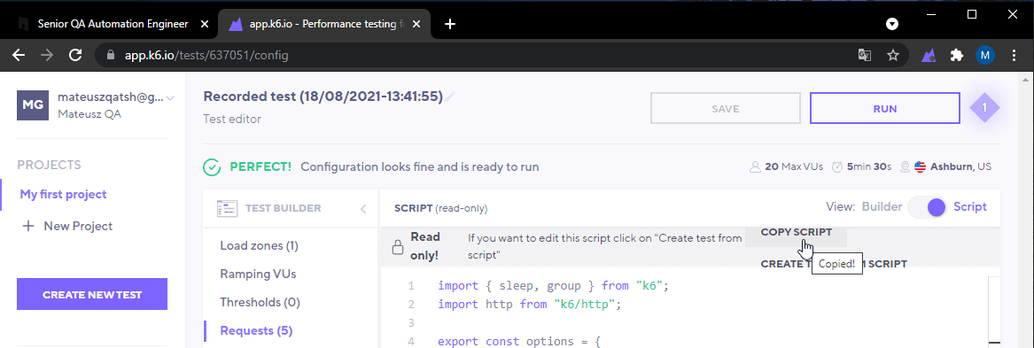Open the Chrome extensions puzzle icon
The width and height of the screenshot is (1034, 348).
957,56
